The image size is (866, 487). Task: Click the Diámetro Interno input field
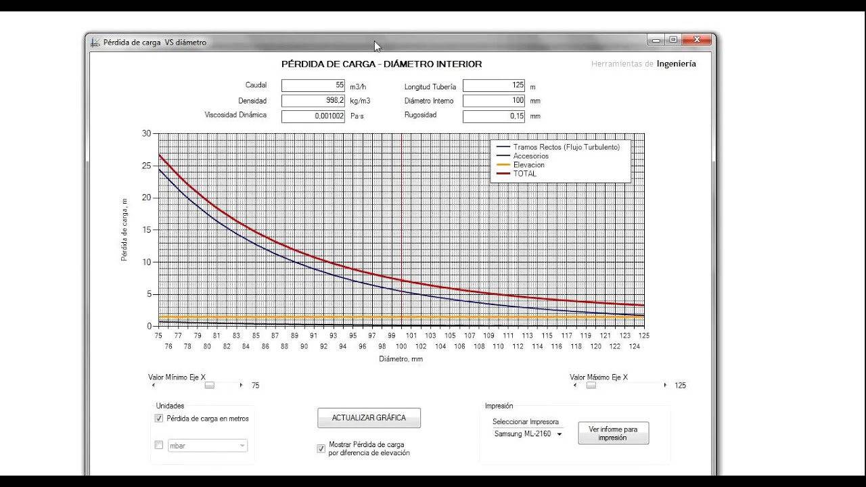pos(494,100)
